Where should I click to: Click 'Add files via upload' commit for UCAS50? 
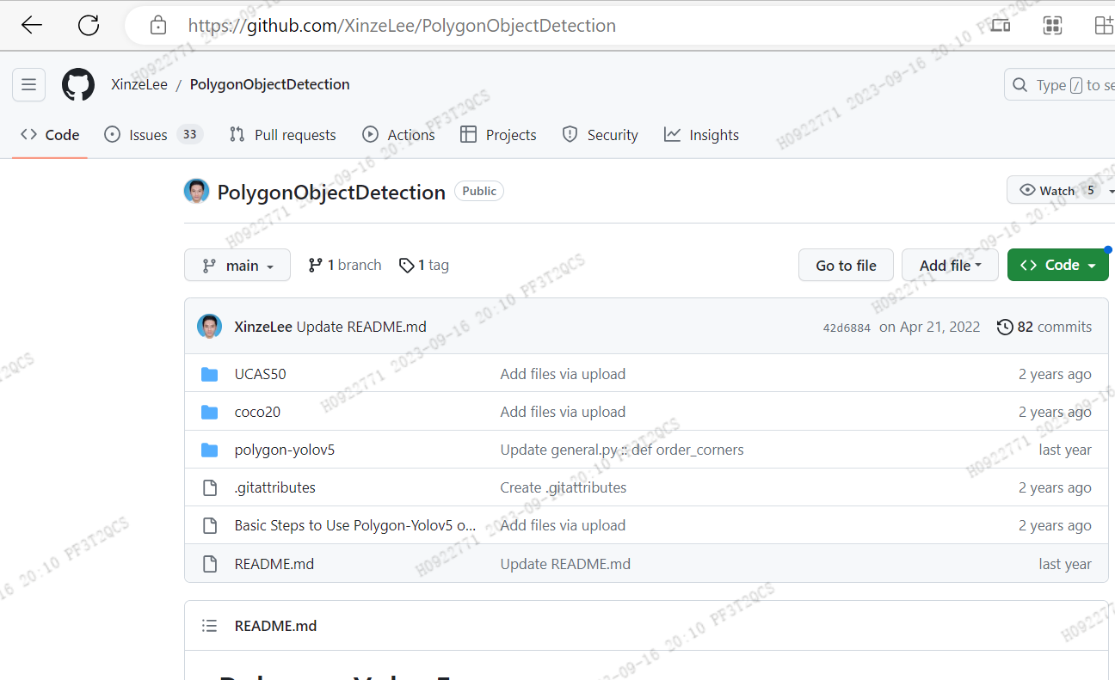[x=563, y=374]
